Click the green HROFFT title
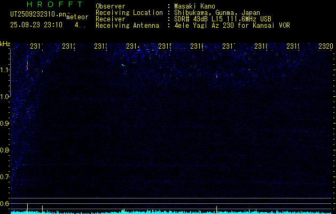336x214 pixels. point(54,4)
